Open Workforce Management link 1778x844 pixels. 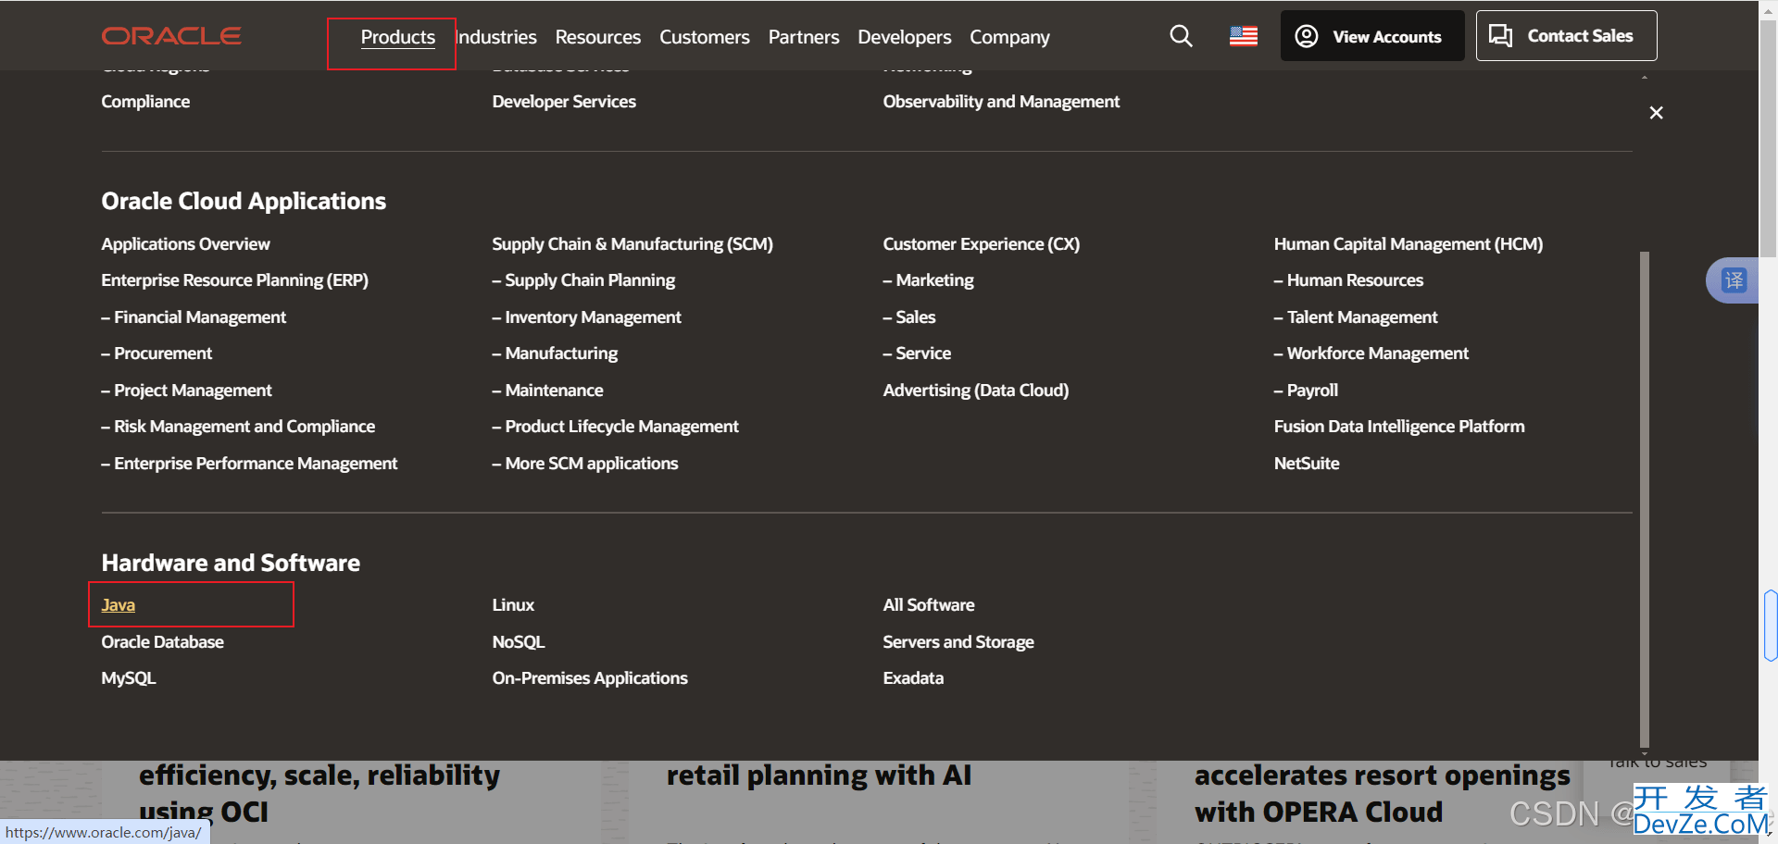tap(1371, 354)
